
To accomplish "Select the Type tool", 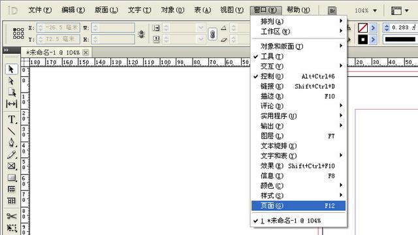I will pyautogui.click(x=12, y=119).
